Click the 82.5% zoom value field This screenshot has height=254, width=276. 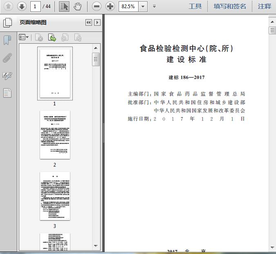128,7
